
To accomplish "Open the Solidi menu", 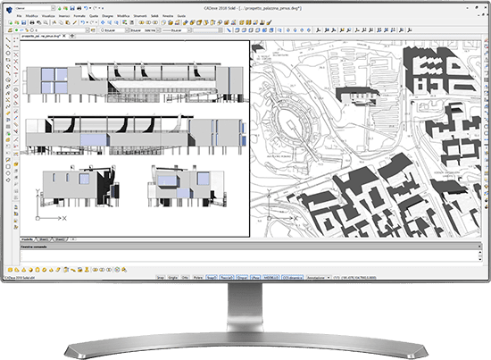I will pos(154,16).
